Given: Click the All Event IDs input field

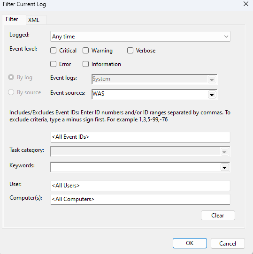Looking at the screenshot, I should (140, 137).
